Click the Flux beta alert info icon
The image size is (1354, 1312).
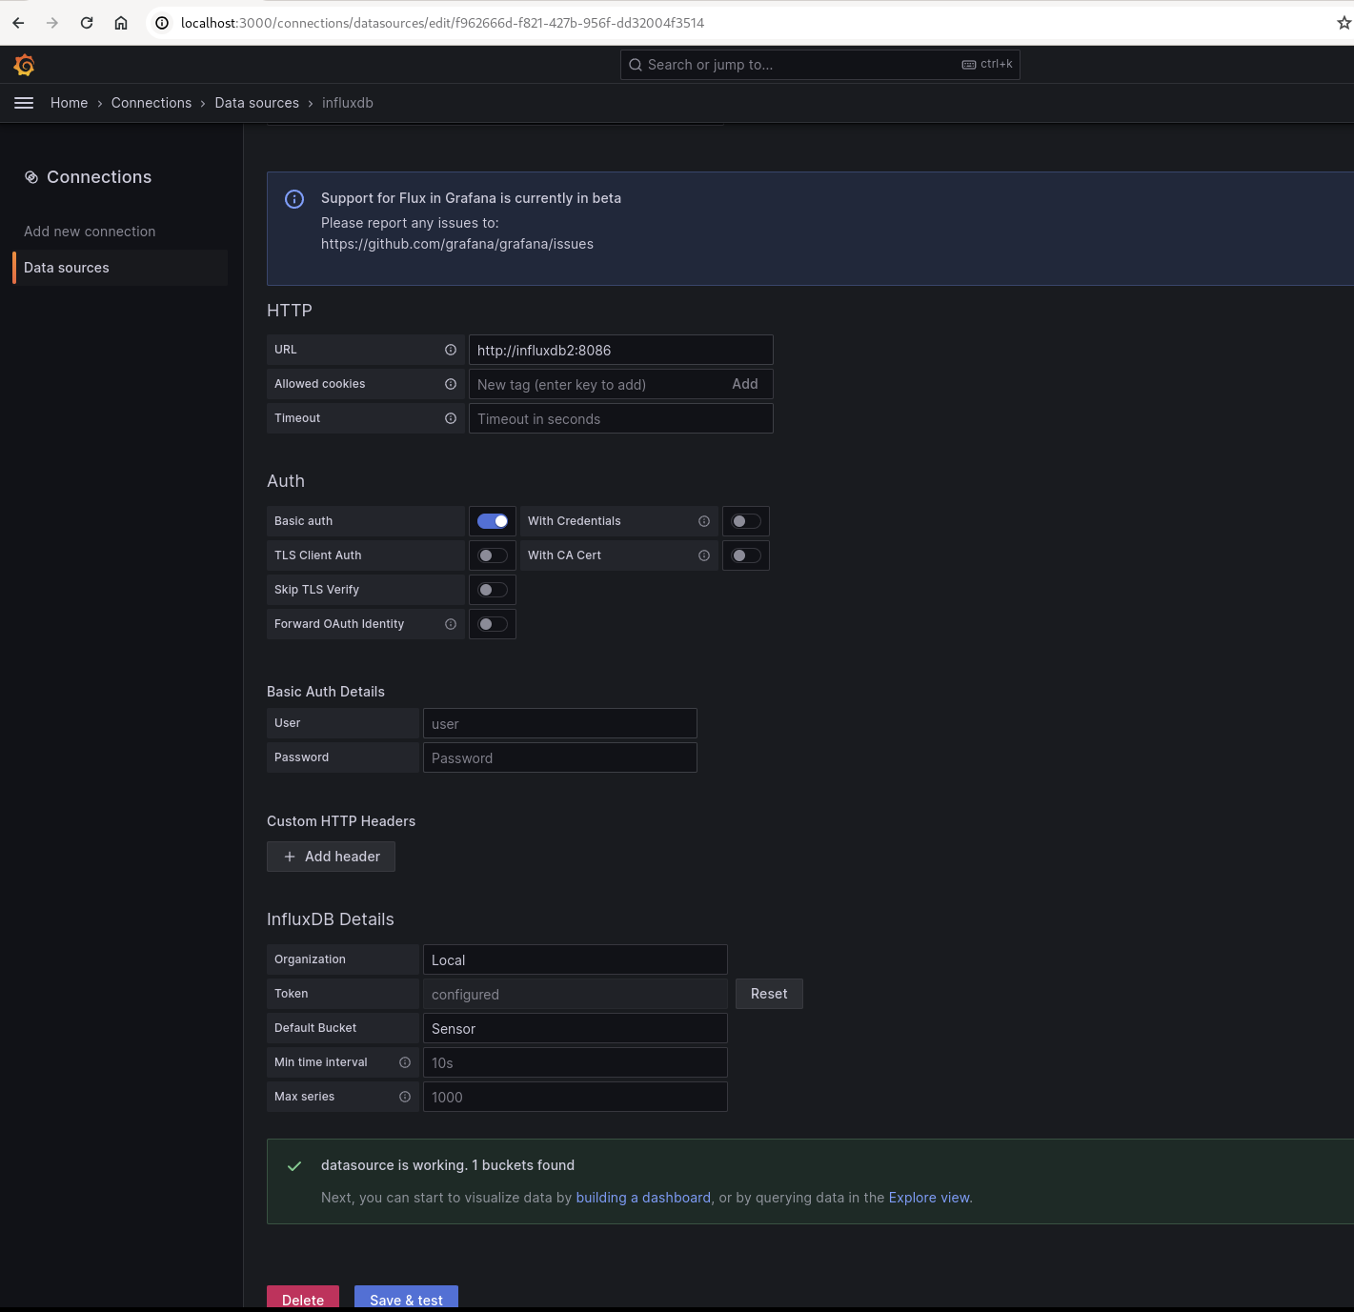tap(294, 199)
